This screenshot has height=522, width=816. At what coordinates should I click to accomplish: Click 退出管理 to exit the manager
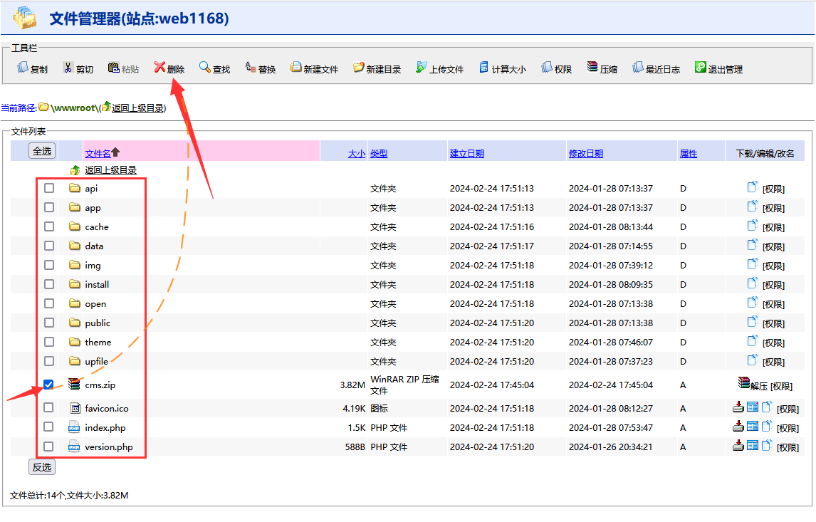pyautogui.click(x=701, y=68)
